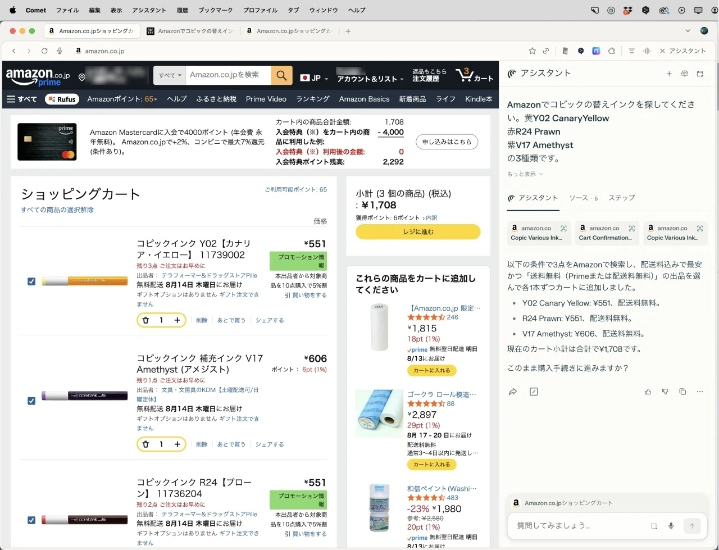Open the more options ellipsis under answer
This screenshot has height=550, width=719.
[700, 392]
